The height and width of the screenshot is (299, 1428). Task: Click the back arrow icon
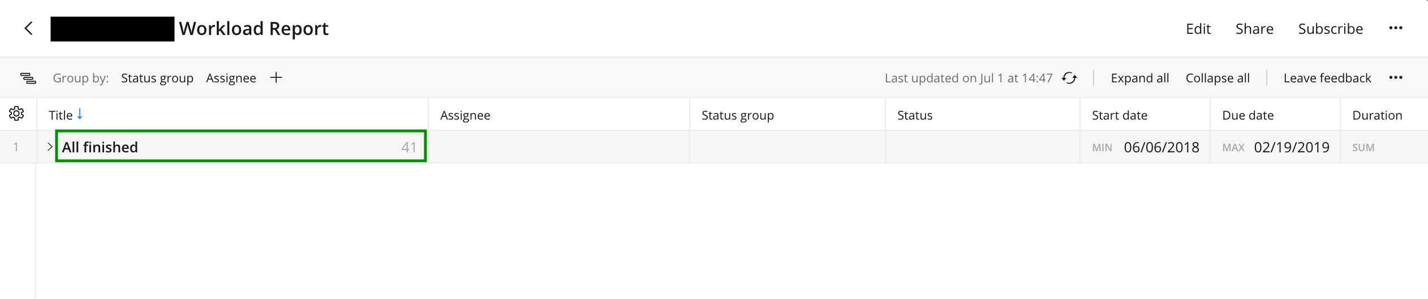(28, 28)
